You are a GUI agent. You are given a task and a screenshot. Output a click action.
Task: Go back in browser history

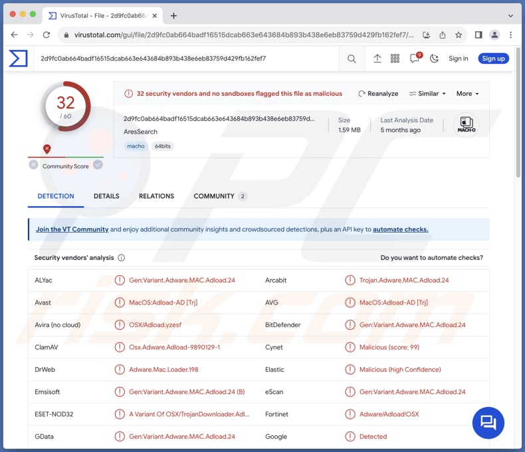click(x=14, y=35)
